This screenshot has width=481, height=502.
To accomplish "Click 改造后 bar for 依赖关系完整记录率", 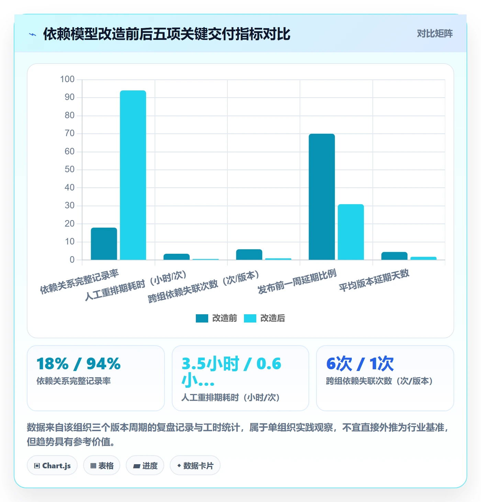I will [x=133, y=175].
